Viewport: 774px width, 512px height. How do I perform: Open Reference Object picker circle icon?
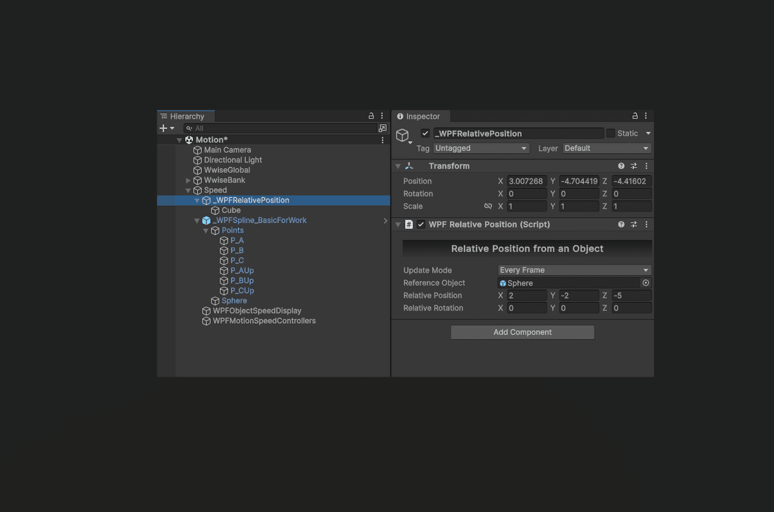point(646,283)
